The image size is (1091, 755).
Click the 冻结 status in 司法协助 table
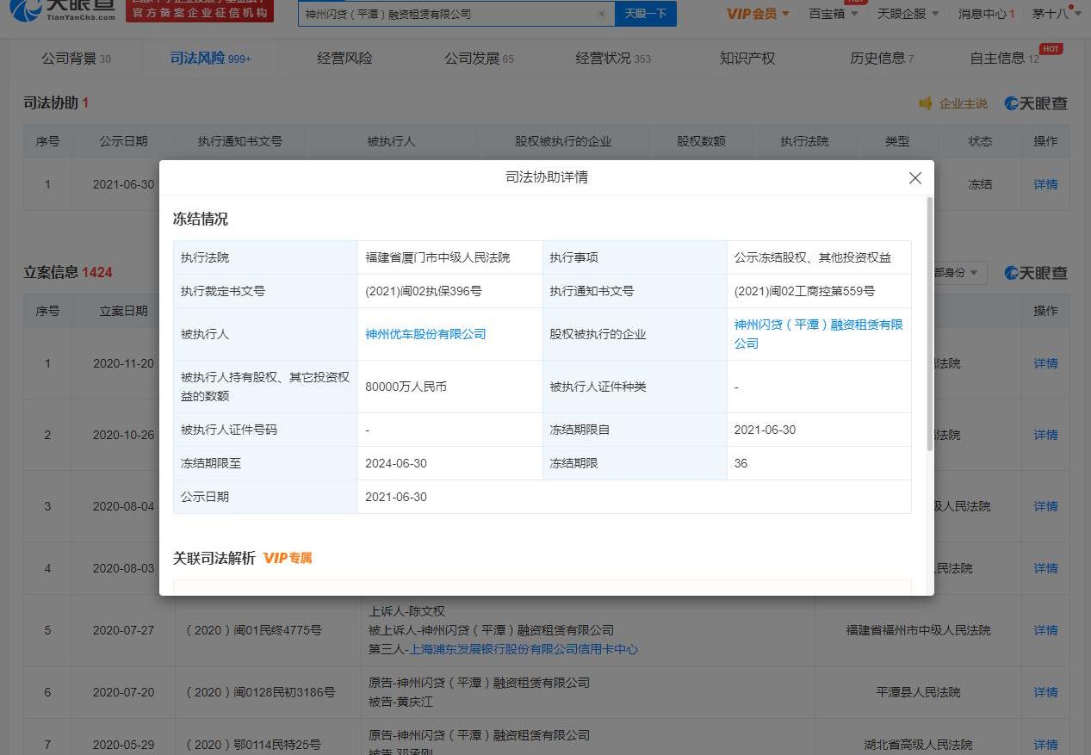click(980, 184)
